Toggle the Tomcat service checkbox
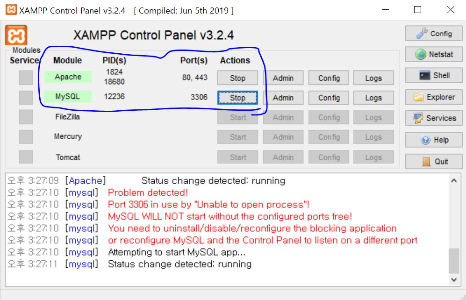This screenshot has width=466, height=300. (26, 157)
